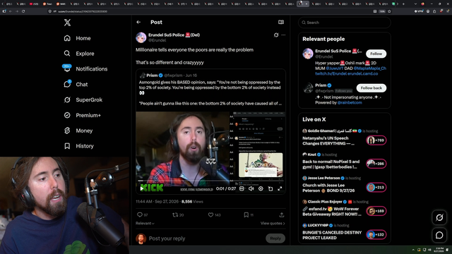Open the Explore page

(79, 54)
